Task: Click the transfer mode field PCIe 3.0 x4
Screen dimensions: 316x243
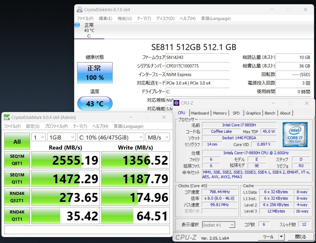Action: click(x=198, y=83)
